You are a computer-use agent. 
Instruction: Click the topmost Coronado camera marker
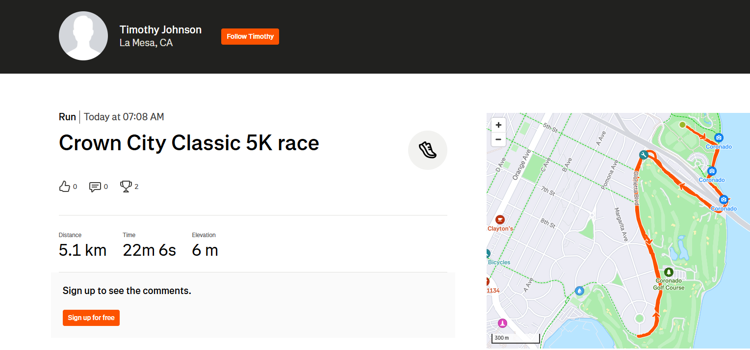click(x=719, y=138)
